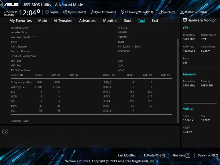The image size is (220, 165).
Task: Click tFAW label
Action: [105, 106]
